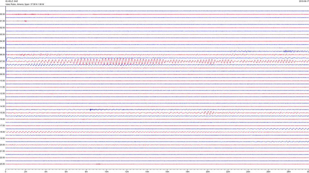Click the 22m tick on time axis

(228, 172)
